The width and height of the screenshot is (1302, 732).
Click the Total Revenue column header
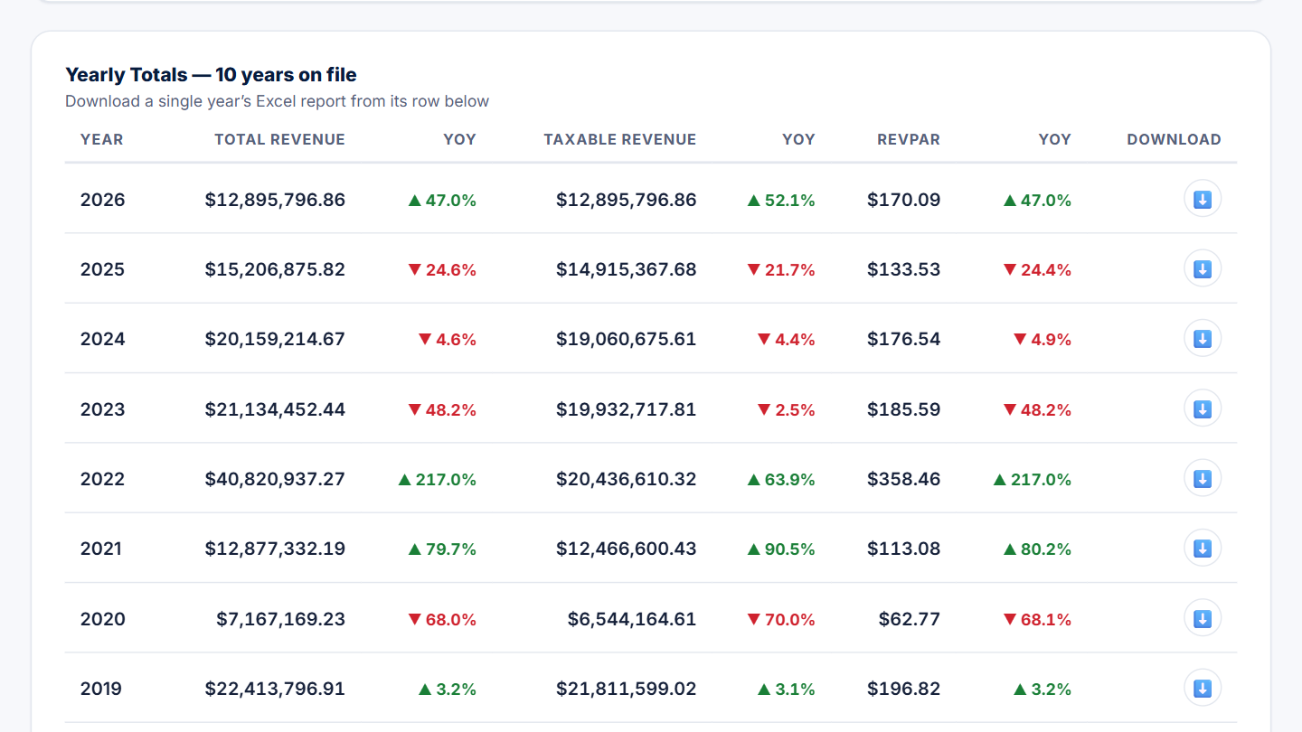pyautogui.click(x=279, y=139)
